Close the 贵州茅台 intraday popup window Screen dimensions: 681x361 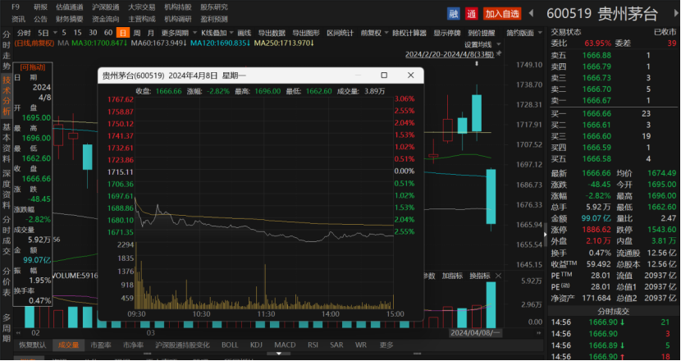point(410,75)
